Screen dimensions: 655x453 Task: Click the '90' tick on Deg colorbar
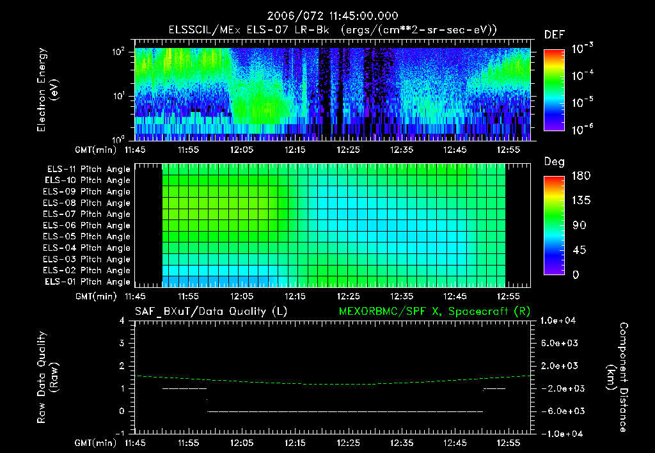579,226
